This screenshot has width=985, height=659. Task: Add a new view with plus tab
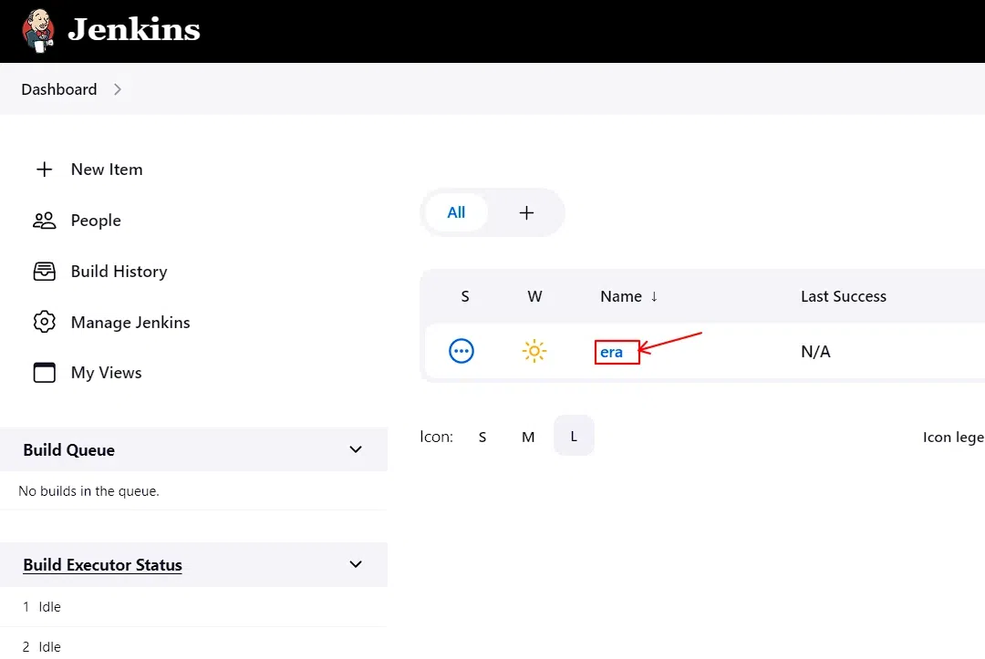coord(526,212)
